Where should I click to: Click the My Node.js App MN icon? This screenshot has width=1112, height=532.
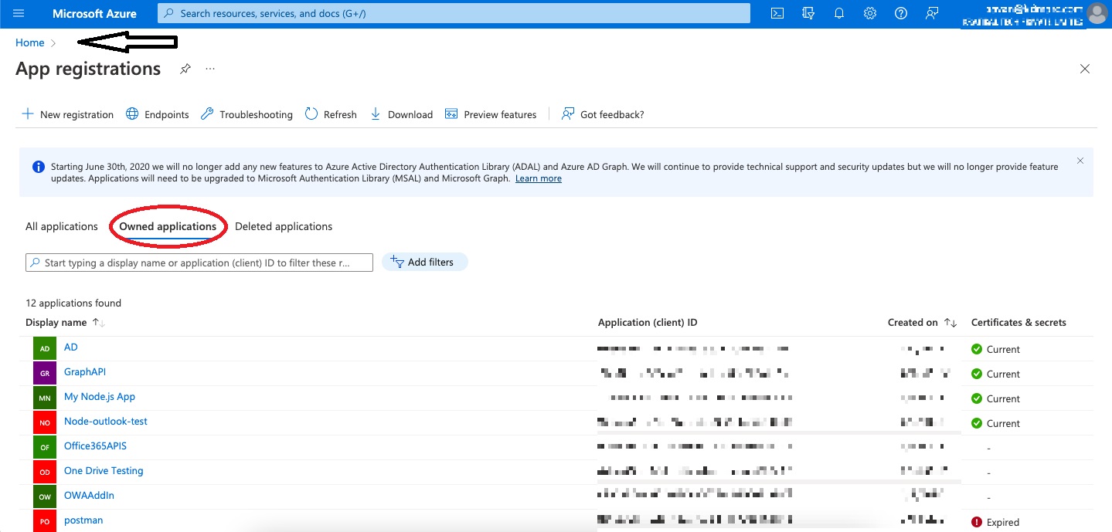click(x=45, y=398)
